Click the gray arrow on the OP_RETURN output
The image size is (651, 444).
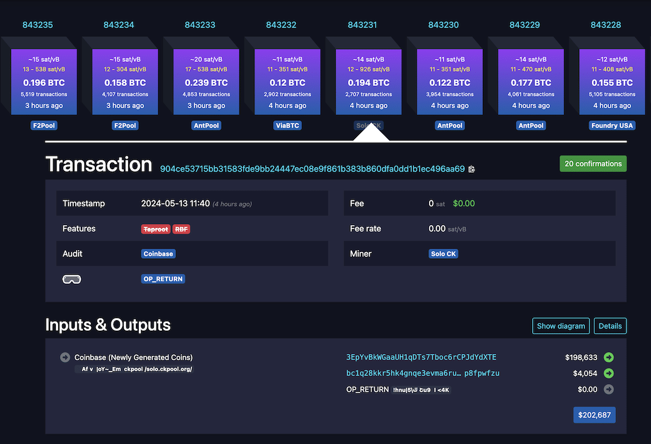coord(608,390)
